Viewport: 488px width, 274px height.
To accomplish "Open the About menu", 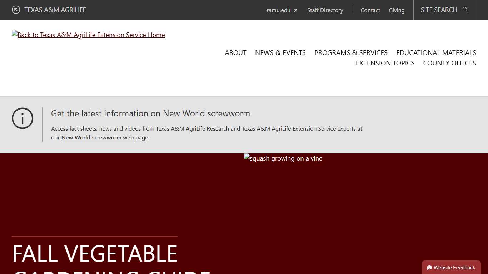I will coord(235,53).
